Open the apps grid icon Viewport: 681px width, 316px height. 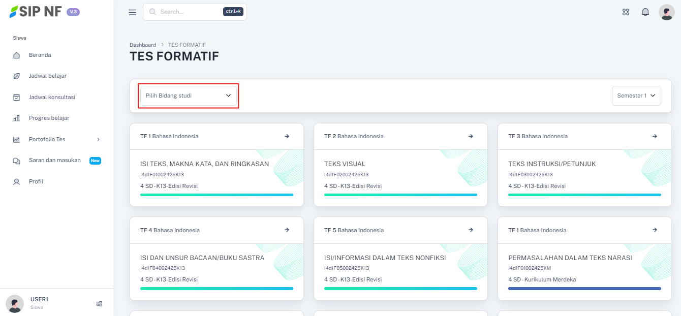coord(626,12)
